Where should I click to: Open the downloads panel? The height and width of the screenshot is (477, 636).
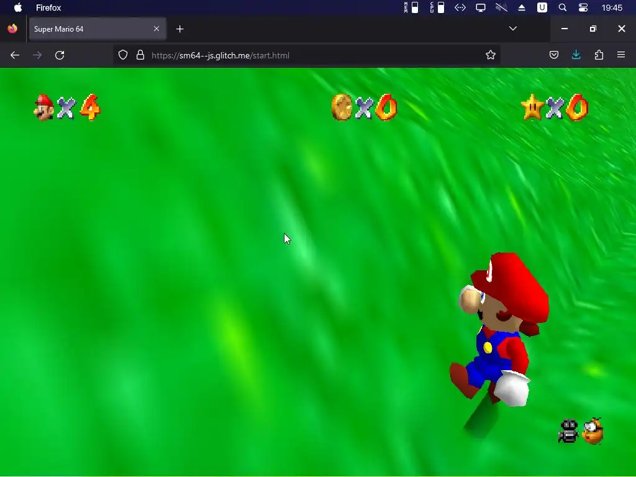pyautogui.click(x=576, y=55)
